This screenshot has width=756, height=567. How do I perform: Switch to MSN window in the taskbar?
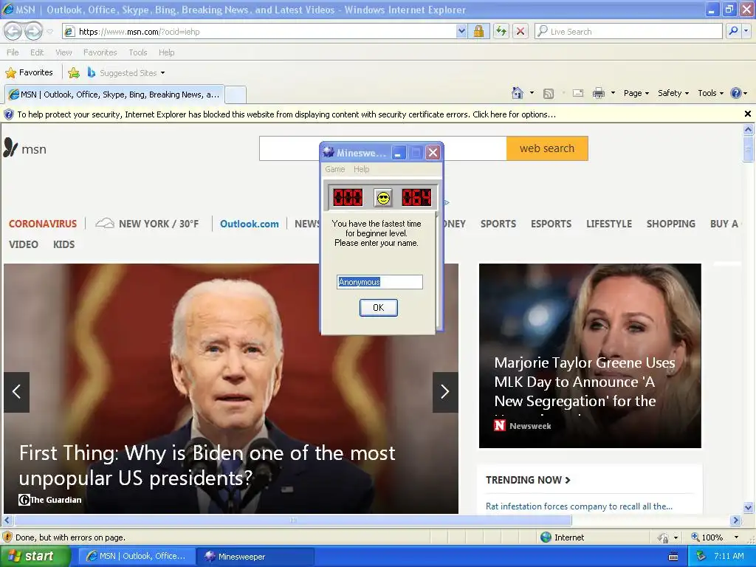click(137, 557)
